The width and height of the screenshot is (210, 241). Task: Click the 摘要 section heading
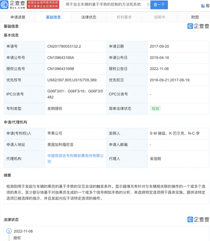coord(8,175)
